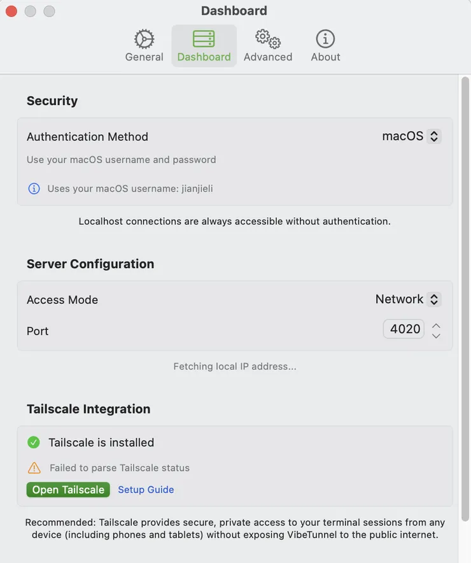Decrease port with the down stepper arrow
The image size is (471, 563).
point(436,336)
